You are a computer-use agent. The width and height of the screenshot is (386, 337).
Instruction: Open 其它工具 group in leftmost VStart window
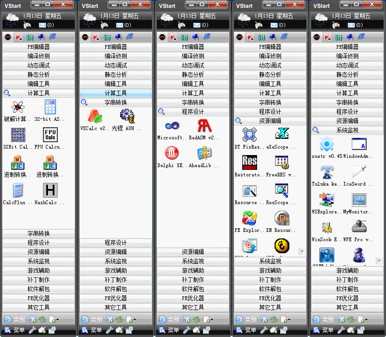click(39, 307)
